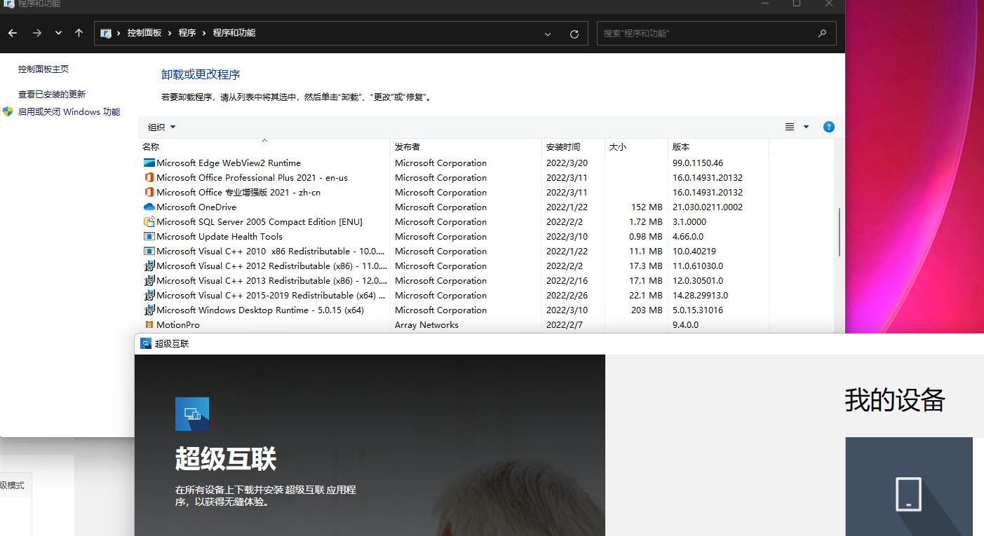Image resolution: width=984 pixels, height=536 pixels.
Task: Select the MotionPro program icon
Action: tap(149, 324)
